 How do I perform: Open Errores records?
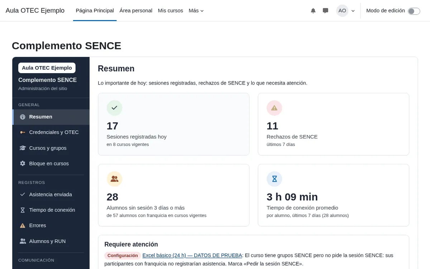tap(51, 226)
